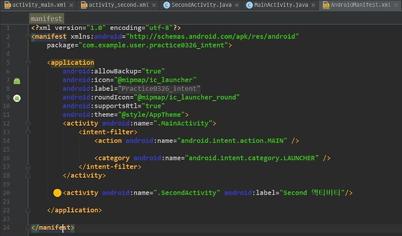The width and height of the screenshot is (402, 236).
Task: Close the activity_main.xml tab
Action: [71, 5]
